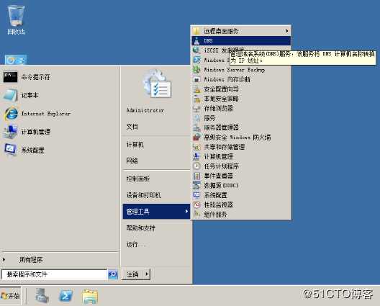Click the Windows 内存诊断 icon
This screenshot has width=380, height=306.
pyautogui.click(x=196, y=79)
